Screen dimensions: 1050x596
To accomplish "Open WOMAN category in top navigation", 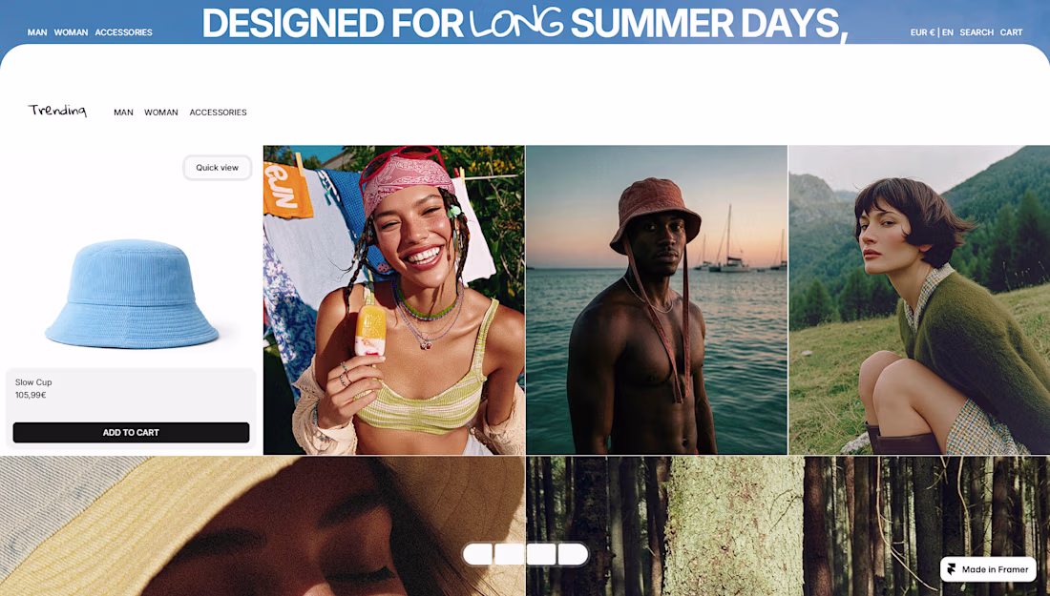I will coord(71,32).
